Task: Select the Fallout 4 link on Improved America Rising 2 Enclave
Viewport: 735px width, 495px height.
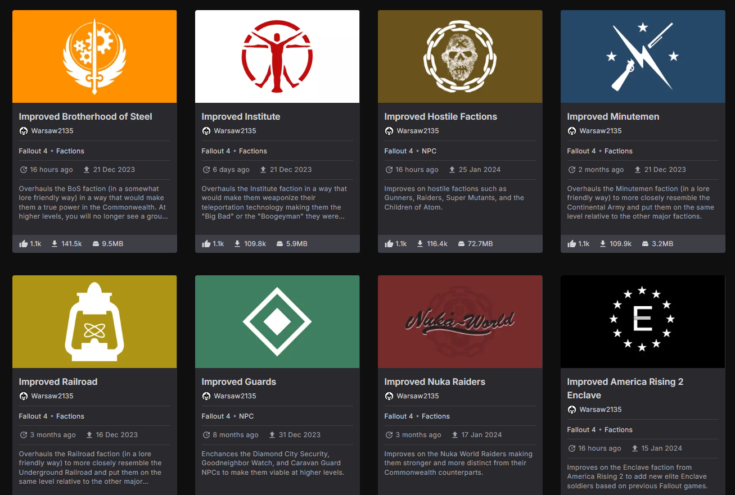Action: [581, 430]
